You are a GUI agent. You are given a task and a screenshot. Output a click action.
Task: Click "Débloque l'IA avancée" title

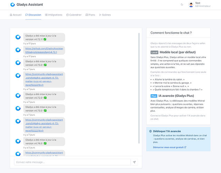click(167, 131)
